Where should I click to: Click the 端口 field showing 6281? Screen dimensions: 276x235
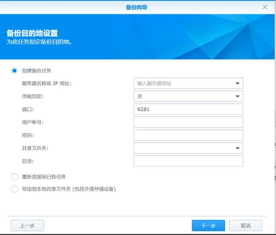(188, 109)
